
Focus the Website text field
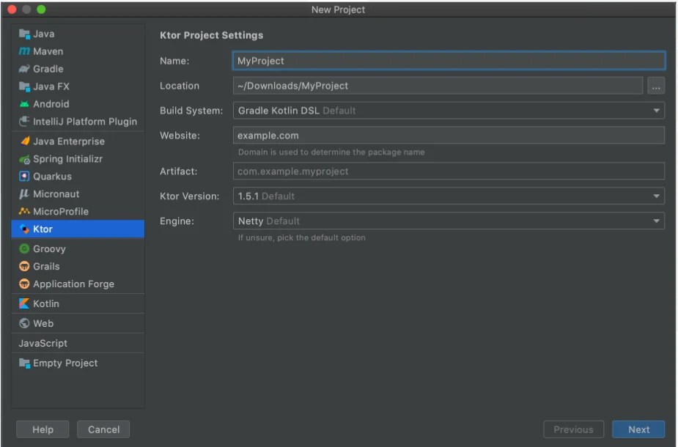click(449, 136)
